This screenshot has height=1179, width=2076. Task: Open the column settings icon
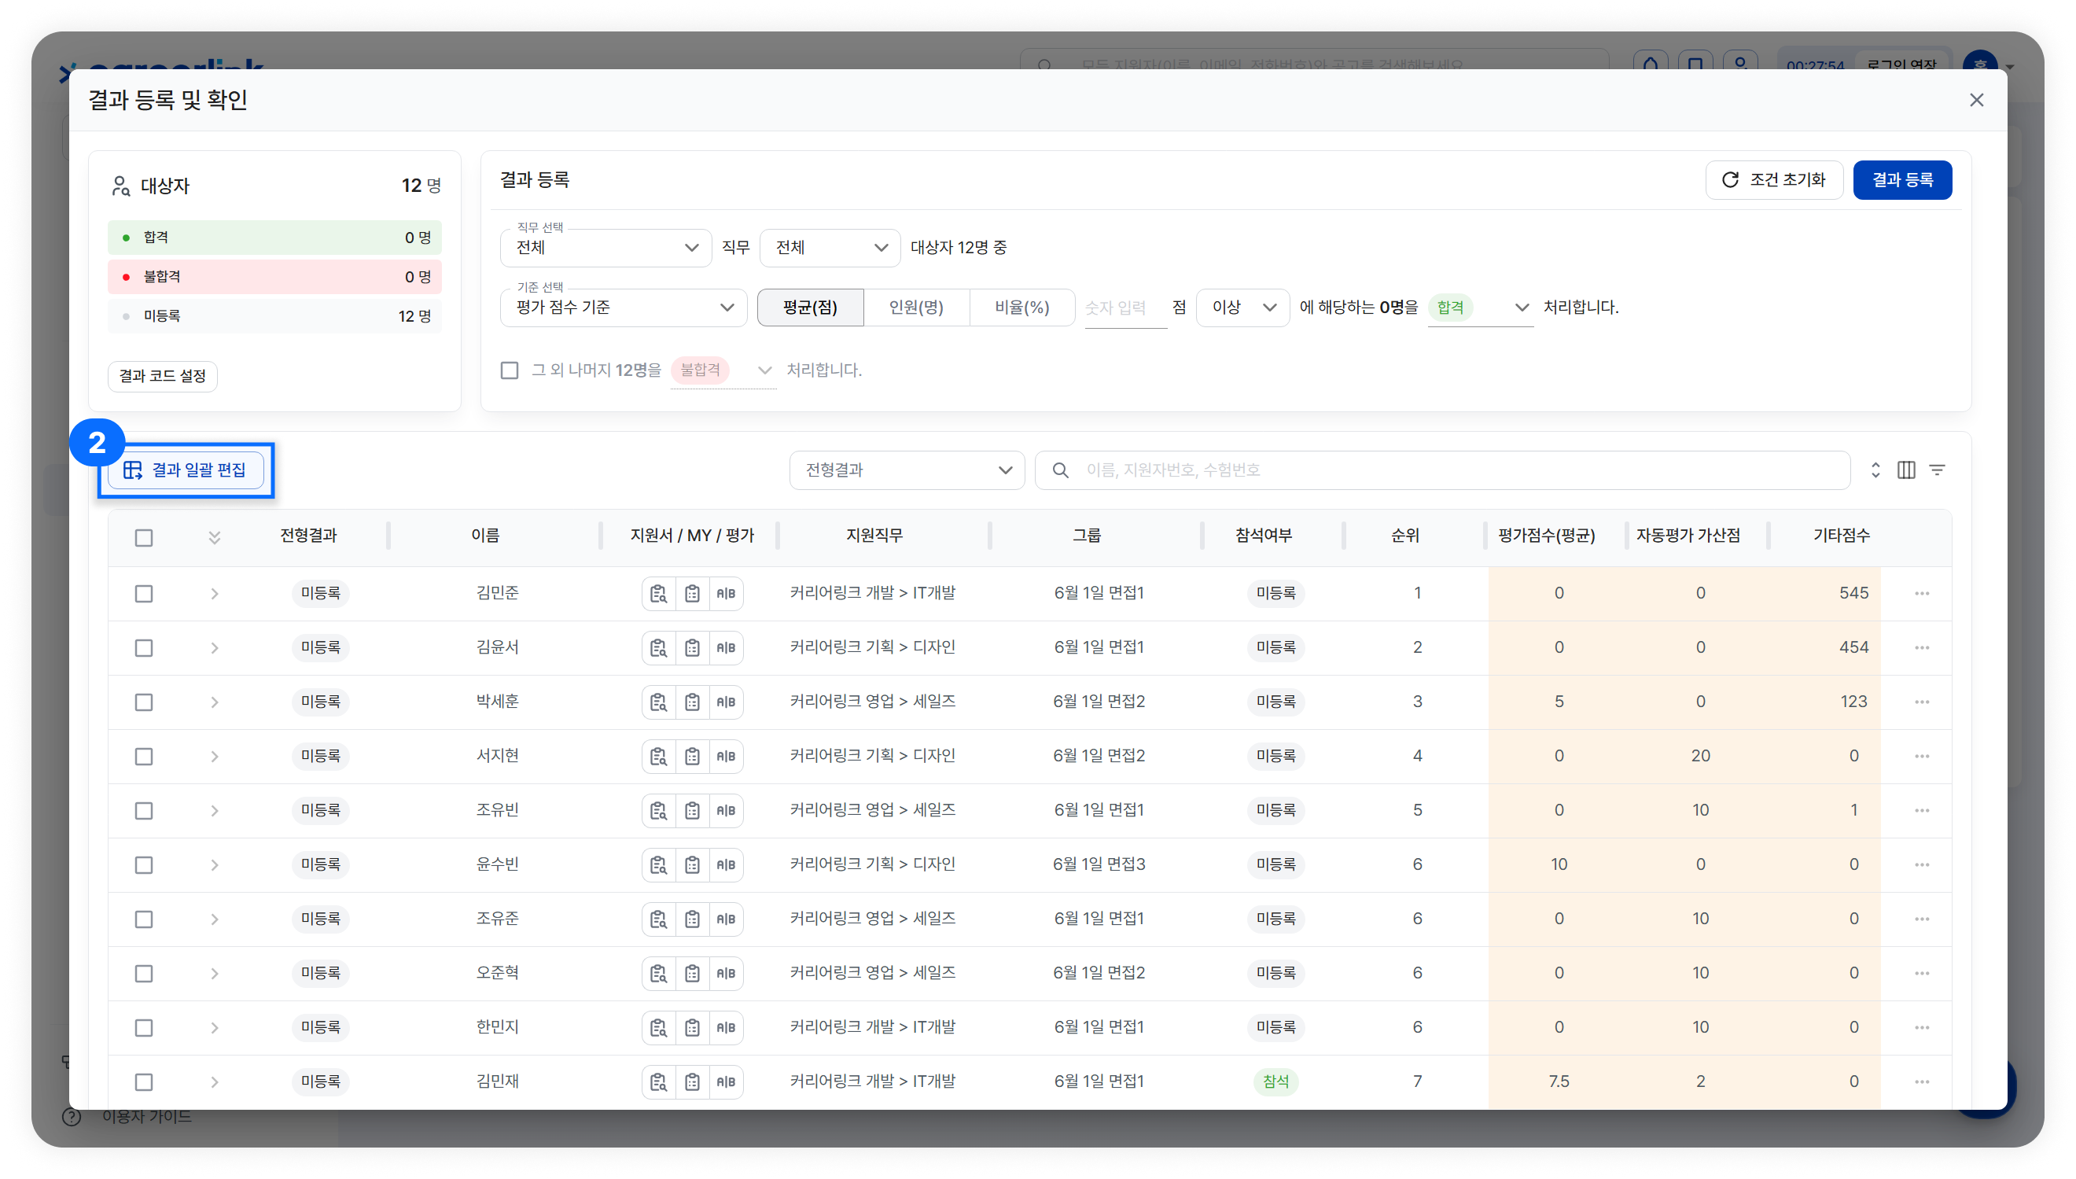(x=1906, y=470)
